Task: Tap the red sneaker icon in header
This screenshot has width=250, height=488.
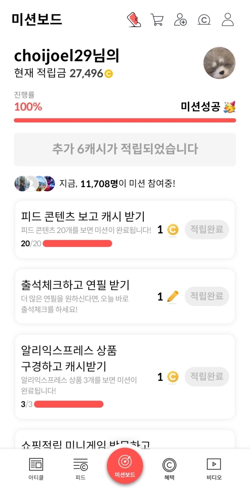Action: pos(134,20)
